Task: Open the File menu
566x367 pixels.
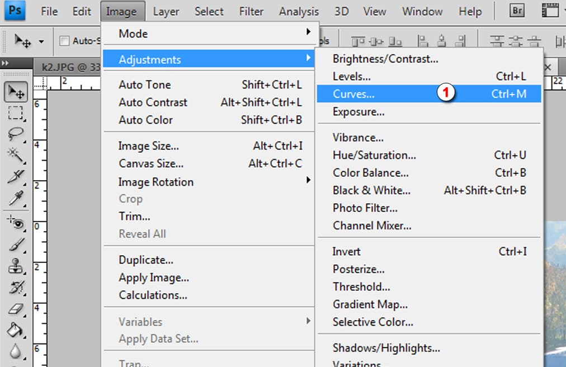Action: [x=49, y=12]
